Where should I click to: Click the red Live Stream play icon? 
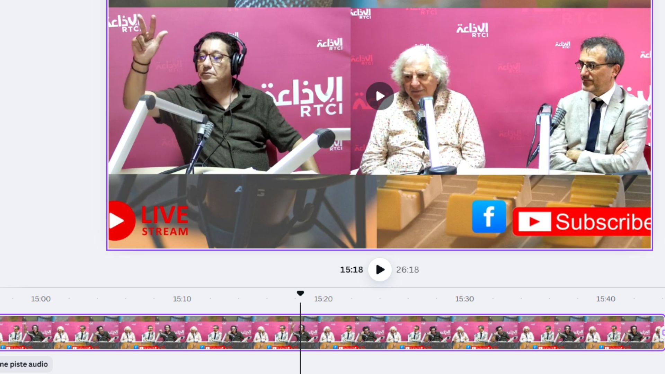point(120,221)
